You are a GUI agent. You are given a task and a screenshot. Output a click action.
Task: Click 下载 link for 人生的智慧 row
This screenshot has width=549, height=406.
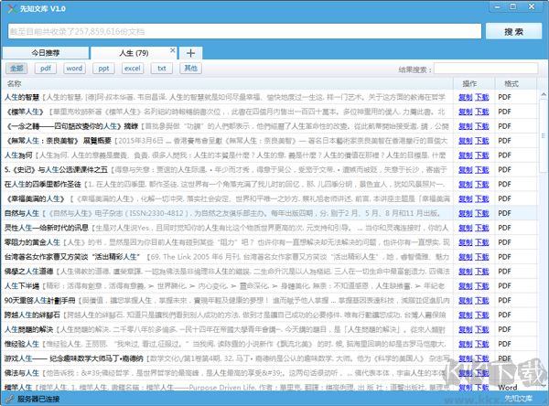point(481,96)
